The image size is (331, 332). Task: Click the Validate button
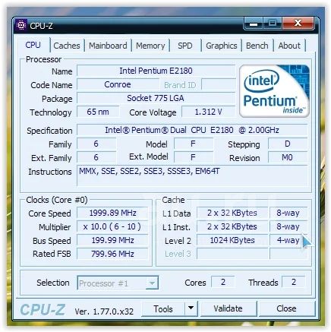(229, 308)
